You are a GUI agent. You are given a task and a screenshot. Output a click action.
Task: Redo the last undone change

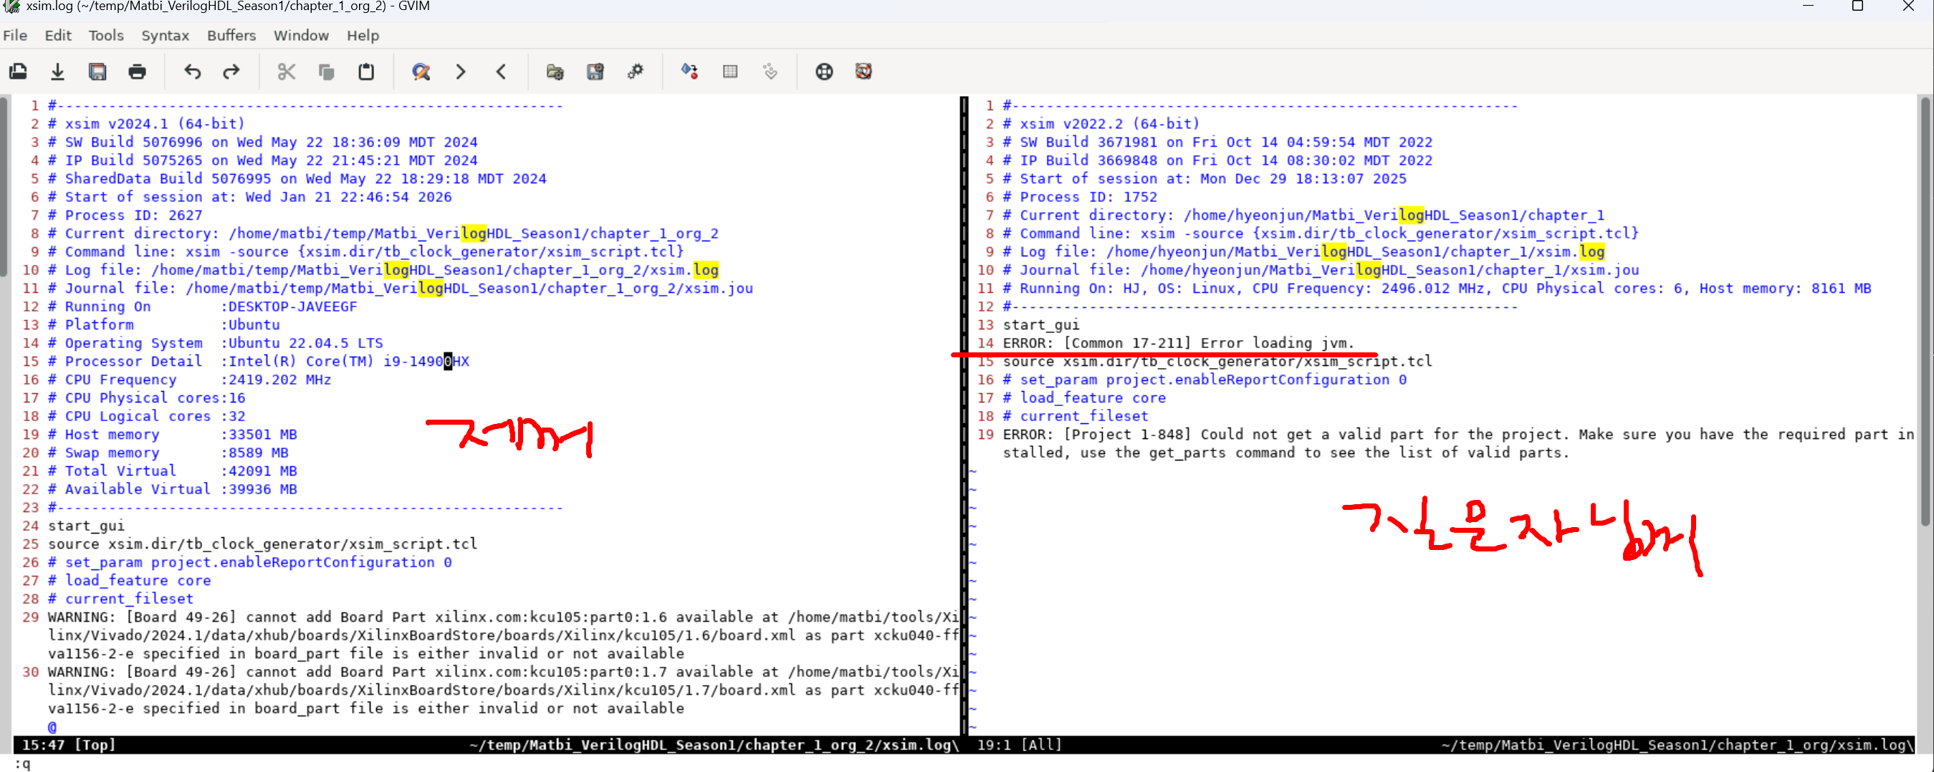click(x=231, y=72)
